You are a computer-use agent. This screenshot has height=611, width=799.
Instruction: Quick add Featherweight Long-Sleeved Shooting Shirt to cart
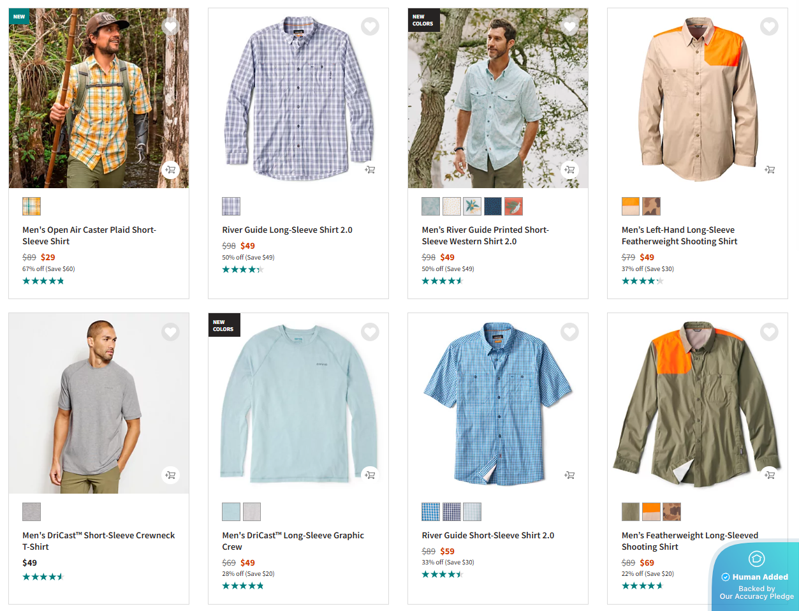770,475
